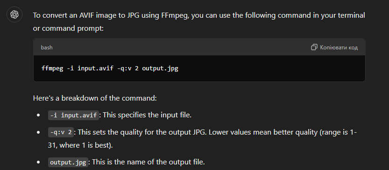Click 'This is the name of the output file.'
389x170 pixels.
pos(149,163)
